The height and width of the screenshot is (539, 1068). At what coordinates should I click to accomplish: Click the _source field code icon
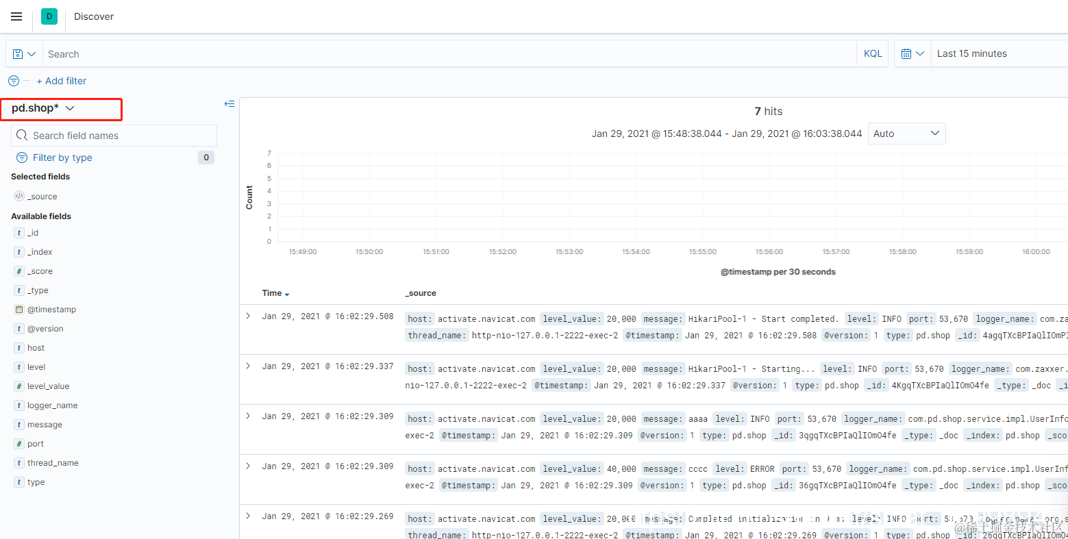[19, 197]
